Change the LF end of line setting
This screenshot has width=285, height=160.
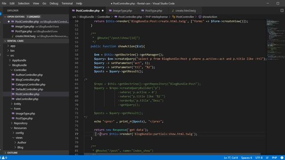pos(267,158)
